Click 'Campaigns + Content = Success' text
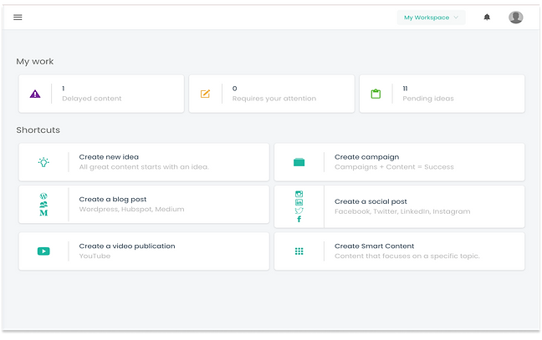Image resolution: width=542 pixels, height=340 pixels. (x=394, y=167)
